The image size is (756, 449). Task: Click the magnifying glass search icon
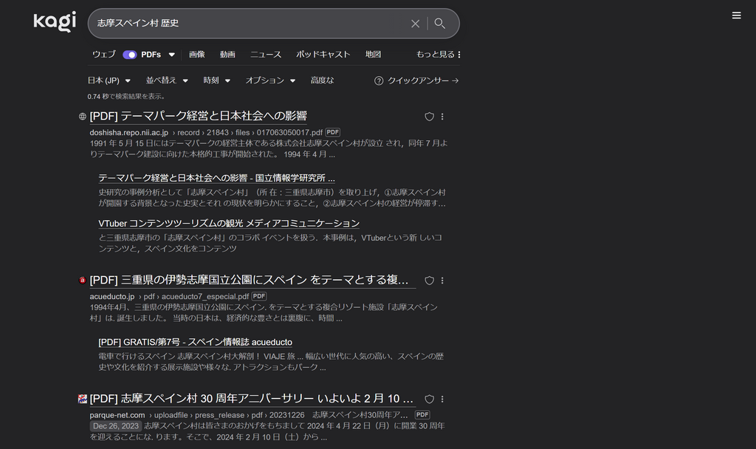pos(440,24)
